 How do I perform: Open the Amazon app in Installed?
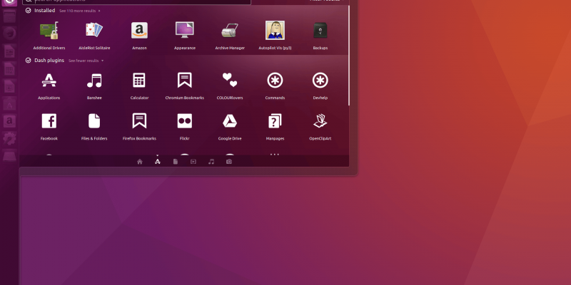click(x=139, y=36)
